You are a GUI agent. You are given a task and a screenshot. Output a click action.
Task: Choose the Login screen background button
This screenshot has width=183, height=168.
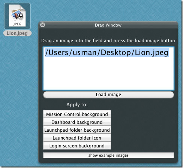(x=77, y=146)
